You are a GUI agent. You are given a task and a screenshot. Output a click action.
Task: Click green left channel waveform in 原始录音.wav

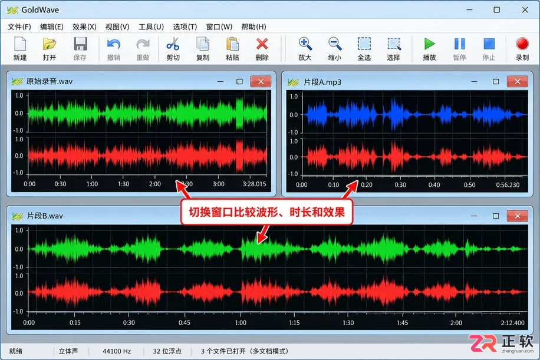point(148,113)
